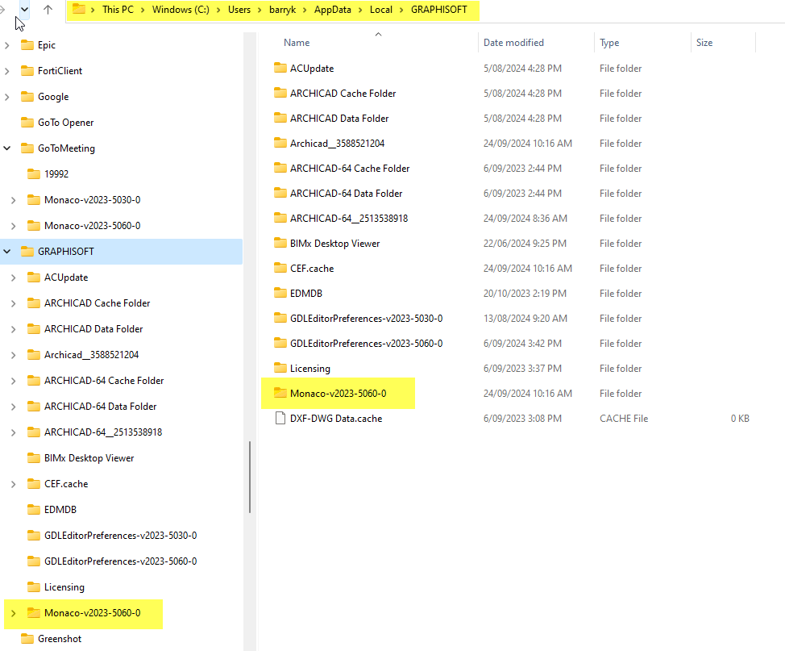Select Archicad__3588521204 folder icon in file list
The height and width of the screenshot is (651, 785).
(280, 143)
